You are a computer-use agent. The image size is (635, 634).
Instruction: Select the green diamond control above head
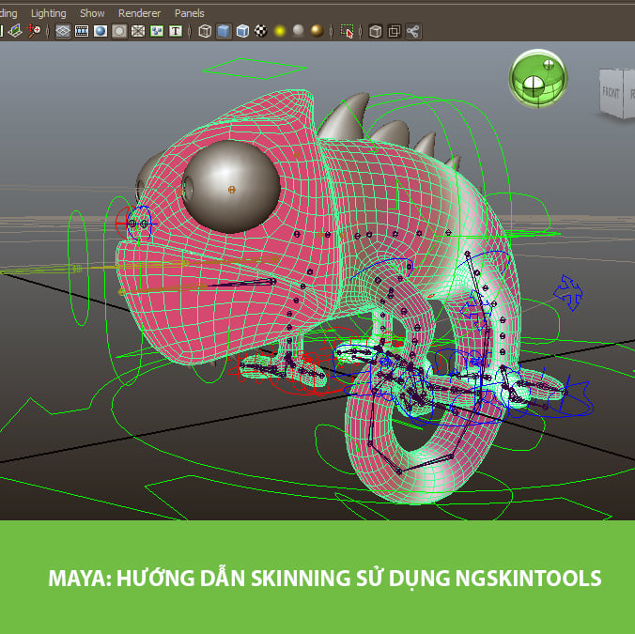coord(255,69)
